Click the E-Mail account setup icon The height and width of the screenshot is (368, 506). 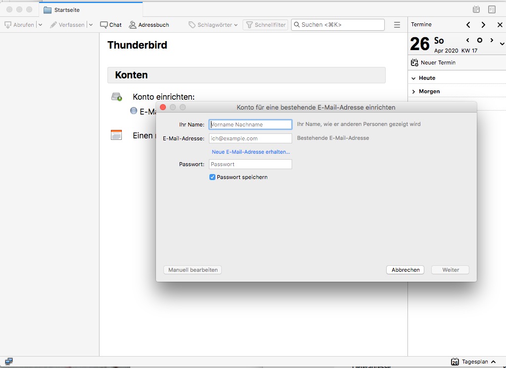click(x=134, y=111)
